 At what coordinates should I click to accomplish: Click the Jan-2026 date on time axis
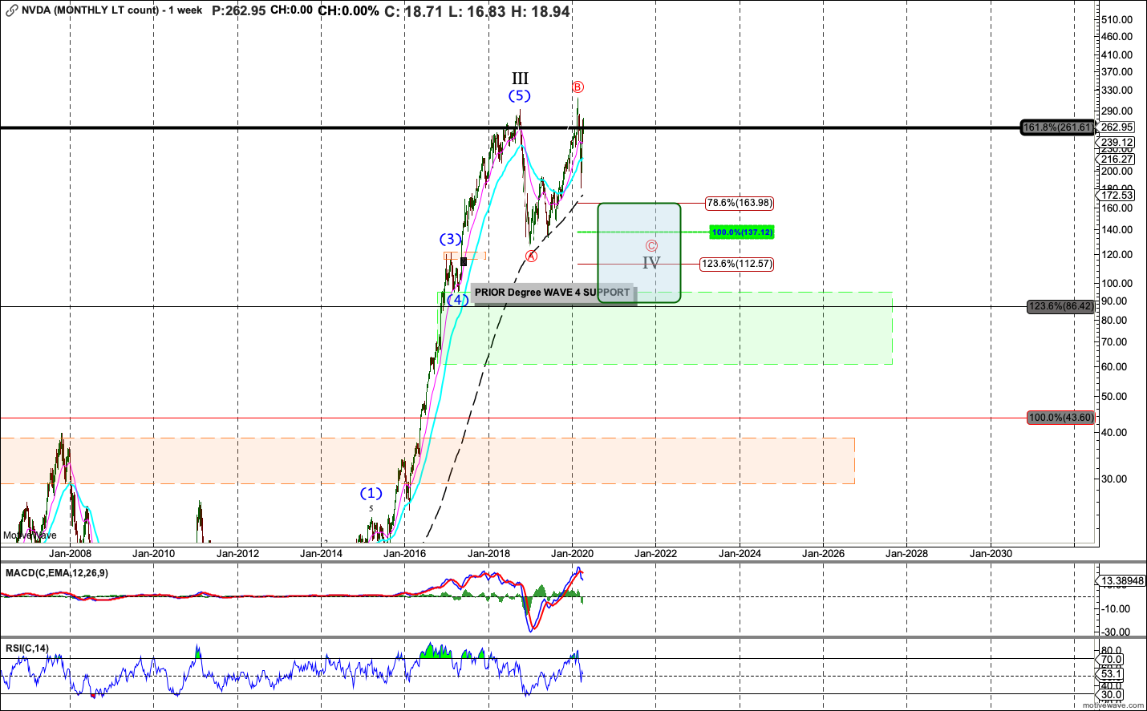(x=823, y=553)
